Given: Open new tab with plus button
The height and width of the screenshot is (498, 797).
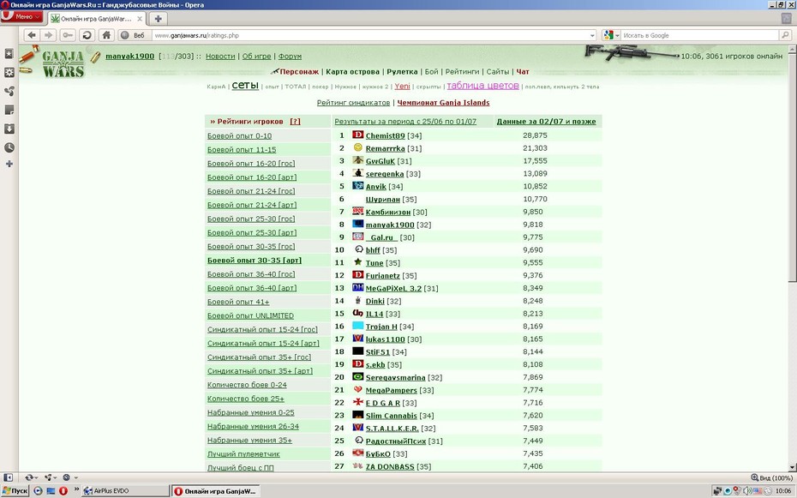Looking at the screenshot, I should tap(158, 19).
